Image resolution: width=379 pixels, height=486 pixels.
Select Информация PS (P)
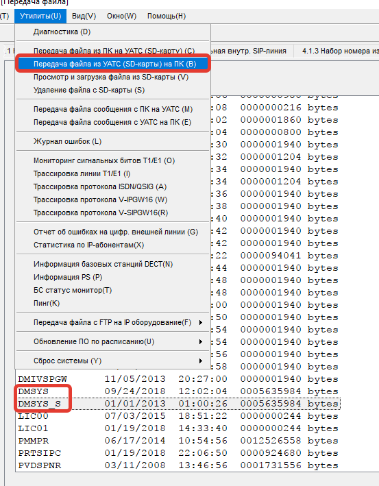click(113, 278)
